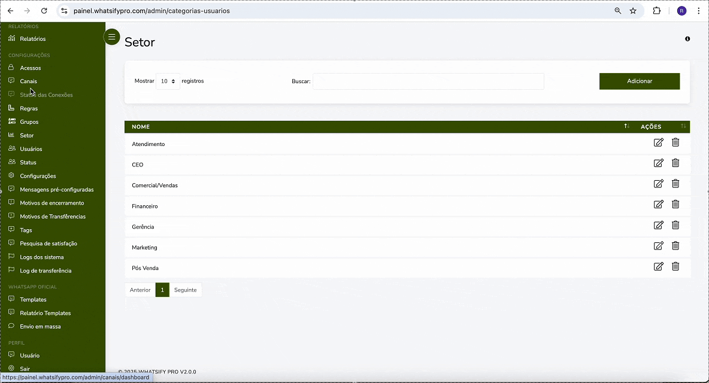Click the edit icon for Atendimento
709x383 pixels.
[658, 142]
